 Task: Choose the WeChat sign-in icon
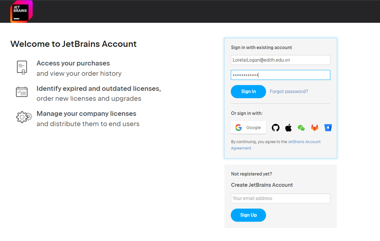pos(301,128)
